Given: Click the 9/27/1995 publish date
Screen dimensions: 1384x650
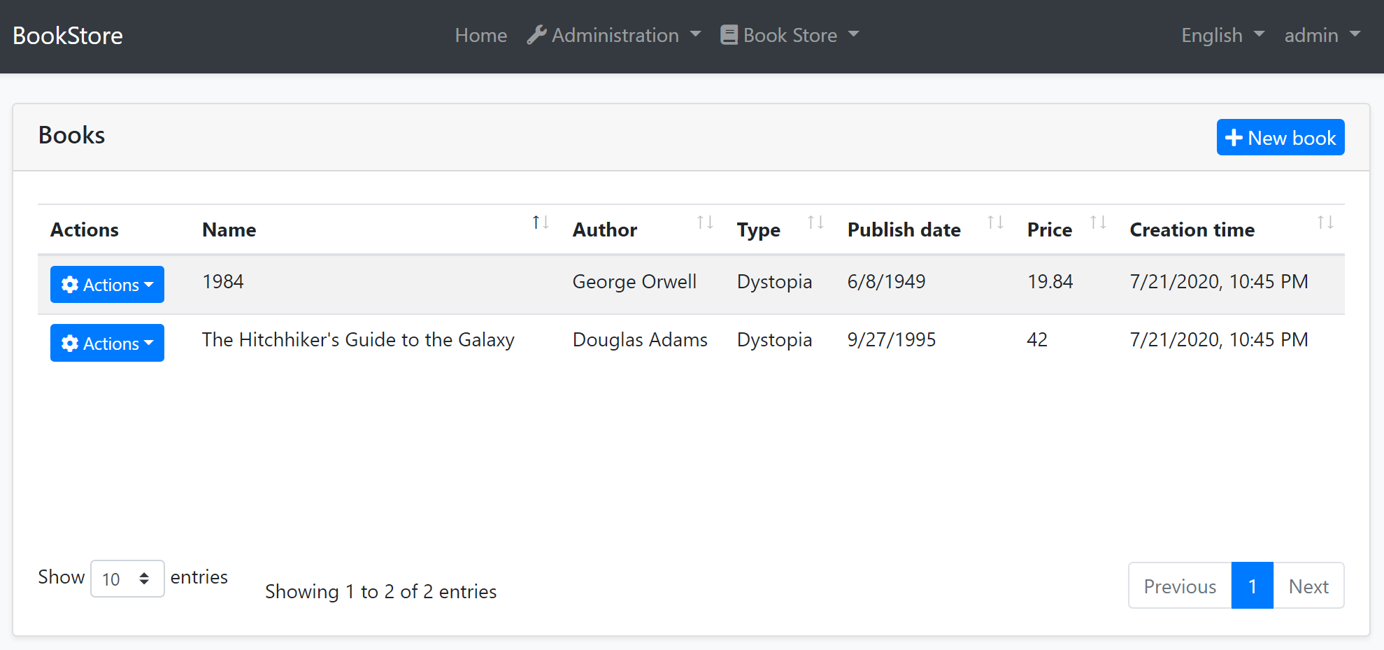Looking at the screenshot, I should pos(892,340).
